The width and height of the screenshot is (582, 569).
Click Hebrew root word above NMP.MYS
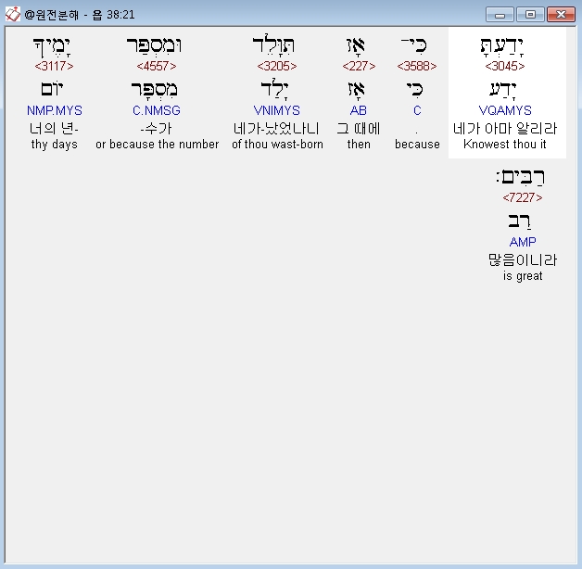[x=52, y=90]
